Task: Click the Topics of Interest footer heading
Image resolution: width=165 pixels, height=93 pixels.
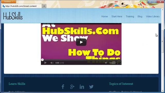Action: pyautogui.click(x=121, y=84)
